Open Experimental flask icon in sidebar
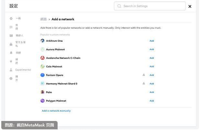This screenshot has width=200, height=130. click(x=11, y=70)
